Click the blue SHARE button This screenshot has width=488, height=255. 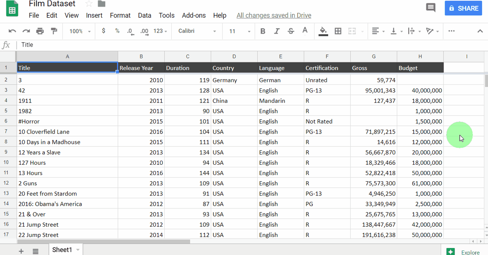coord(463,8)
